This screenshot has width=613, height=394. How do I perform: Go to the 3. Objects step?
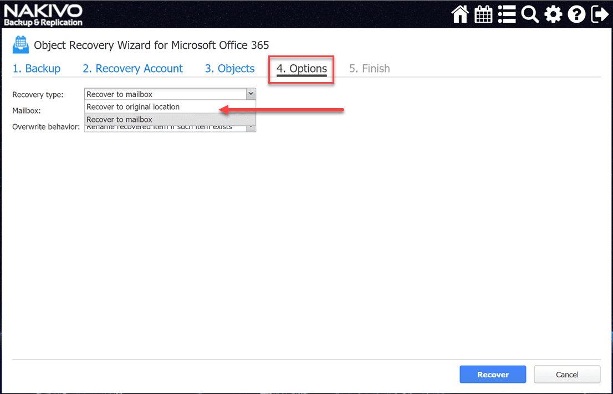[x=229, y=68]
